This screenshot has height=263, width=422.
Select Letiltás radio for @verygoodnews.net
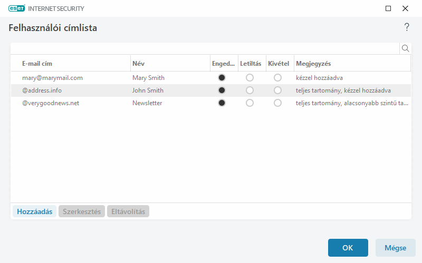point(250,103)
